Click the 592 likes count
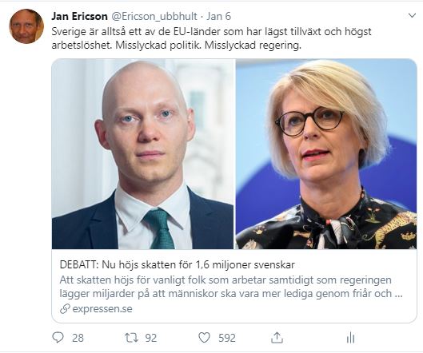 pos(227,338)
